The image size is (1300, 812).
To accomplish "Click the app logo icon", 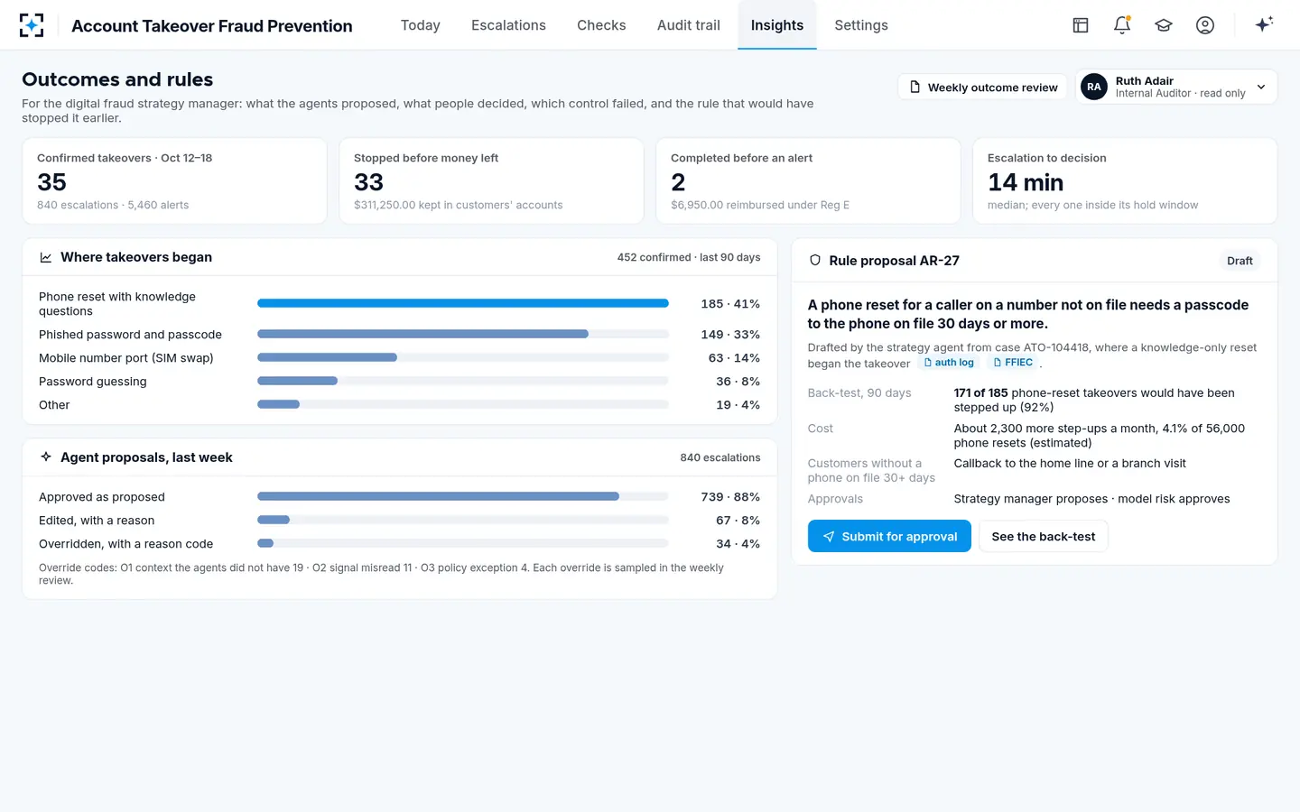I will click(32, 25).
